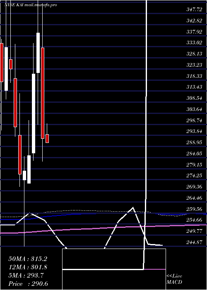Viewport: 207px width, 290px height.
Task: Click the <<Live MACD label
Action: tap(174, 279)
